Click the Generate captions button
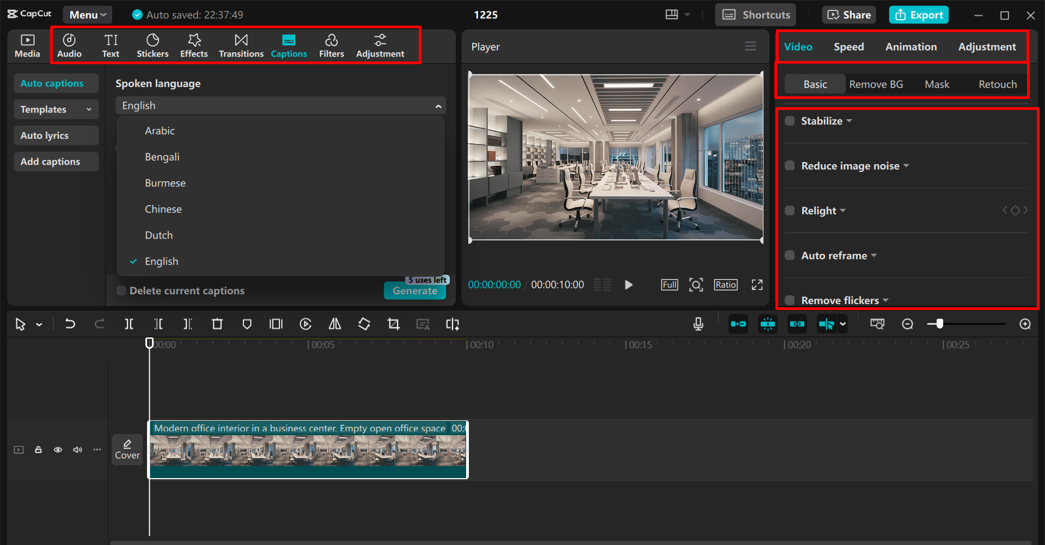 (x=414, y=290)
